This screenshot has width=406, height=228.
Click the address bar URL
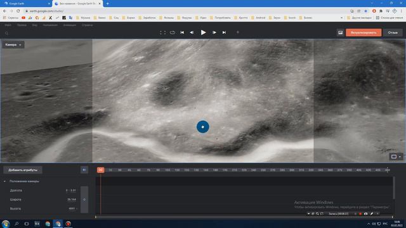[46, 11]
